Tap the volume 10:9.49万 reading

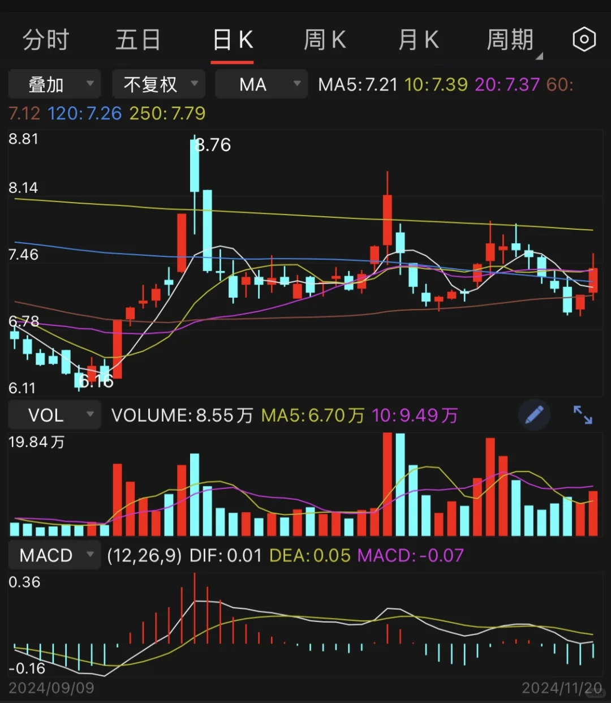(415, 415)
